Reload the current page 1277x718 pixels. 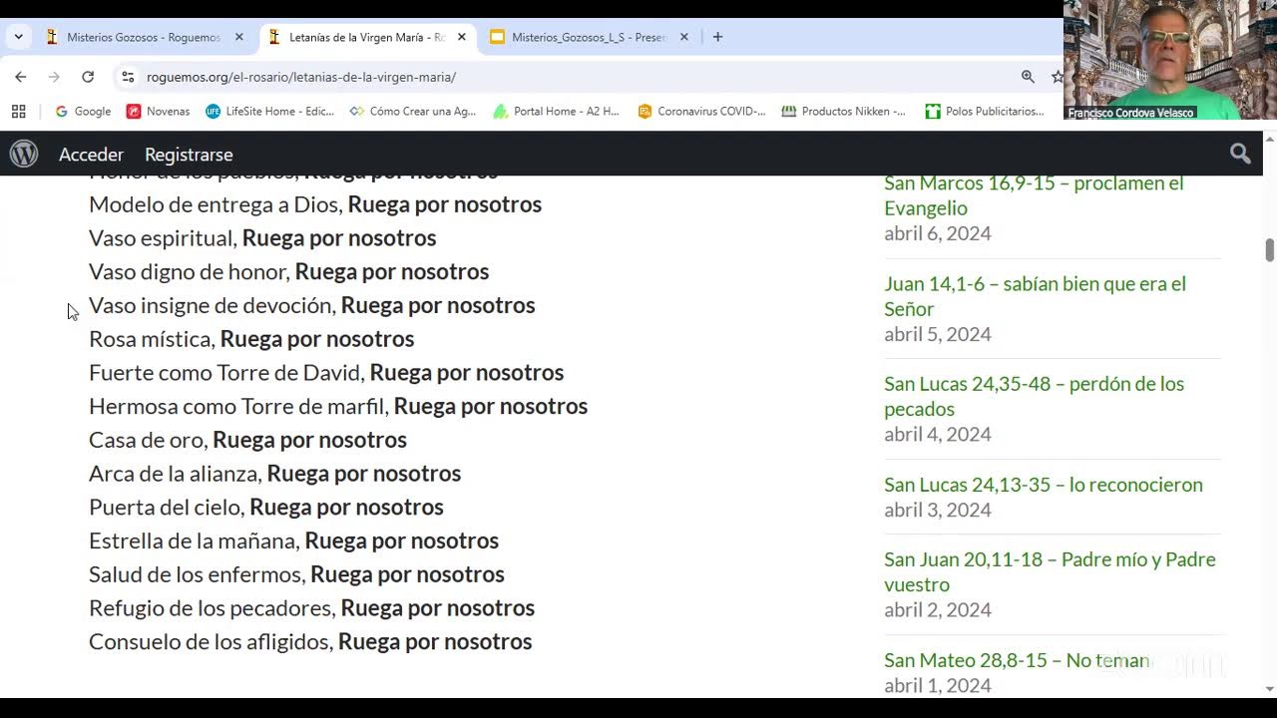pyautogui.click(x=88, y=77)
